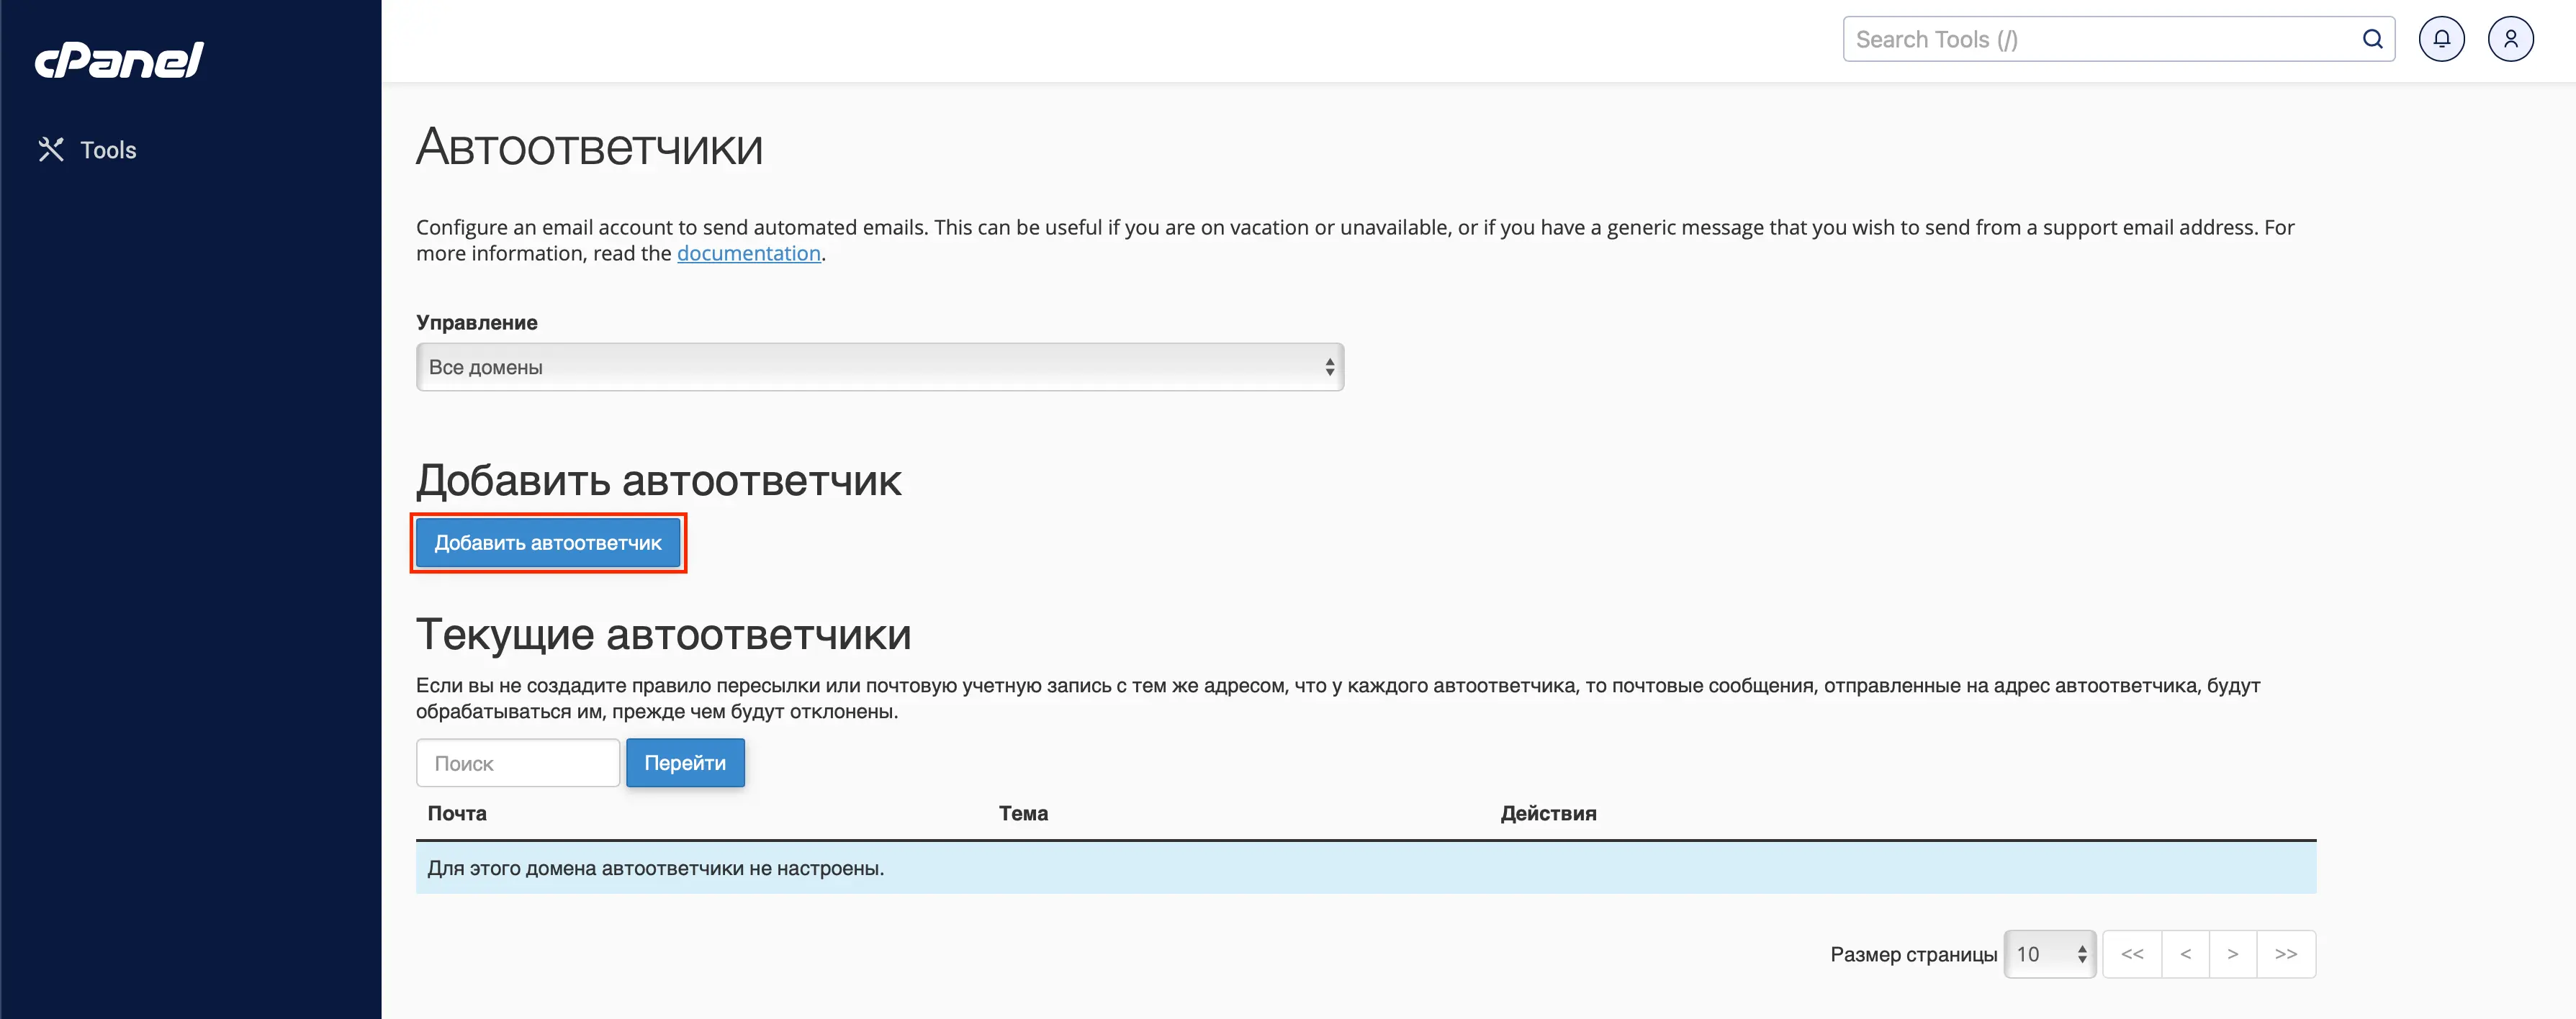2576x1019 pixels.
Task: Click the Почта column header
Action: [x=457, y=814]
